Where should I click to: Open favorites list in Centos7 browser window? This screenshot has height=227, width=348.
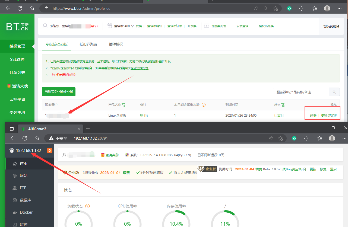pos(319,138)
